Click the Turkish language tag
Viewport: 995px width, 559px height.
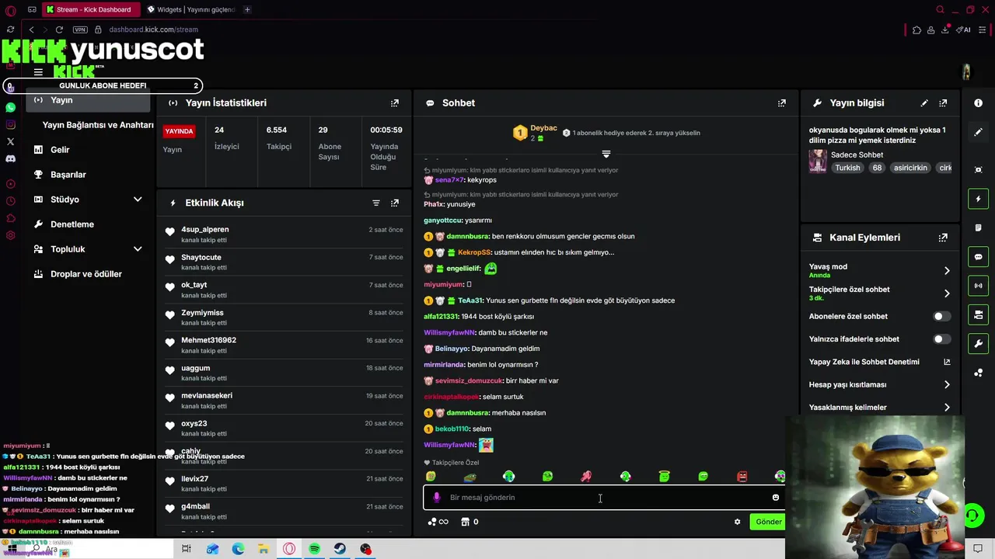[x=847, y=168]
